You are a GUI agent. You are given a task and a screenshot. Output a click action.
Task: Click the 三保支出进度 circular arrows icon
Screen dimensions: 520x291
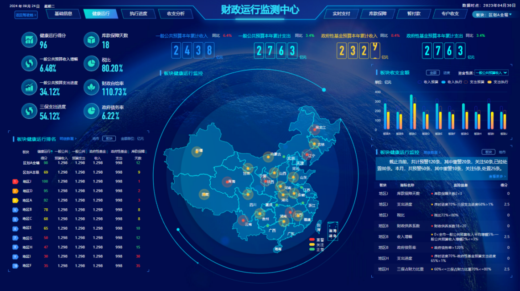[x=29, y=111]
